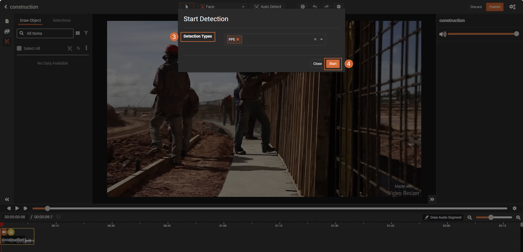Viewport: 523px width, 252px height.
Task: Mute the construction audio speaker icon
Action: [x=442, y=34]
